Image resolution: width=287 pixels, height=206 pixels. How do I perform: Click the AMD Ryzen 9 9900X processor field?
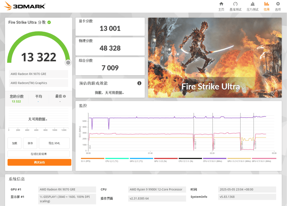157,190
